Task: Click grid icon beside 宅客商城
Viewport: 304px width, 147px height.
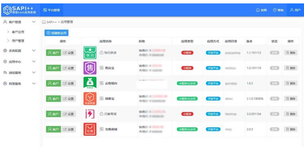Action: (x=101, y=129)
